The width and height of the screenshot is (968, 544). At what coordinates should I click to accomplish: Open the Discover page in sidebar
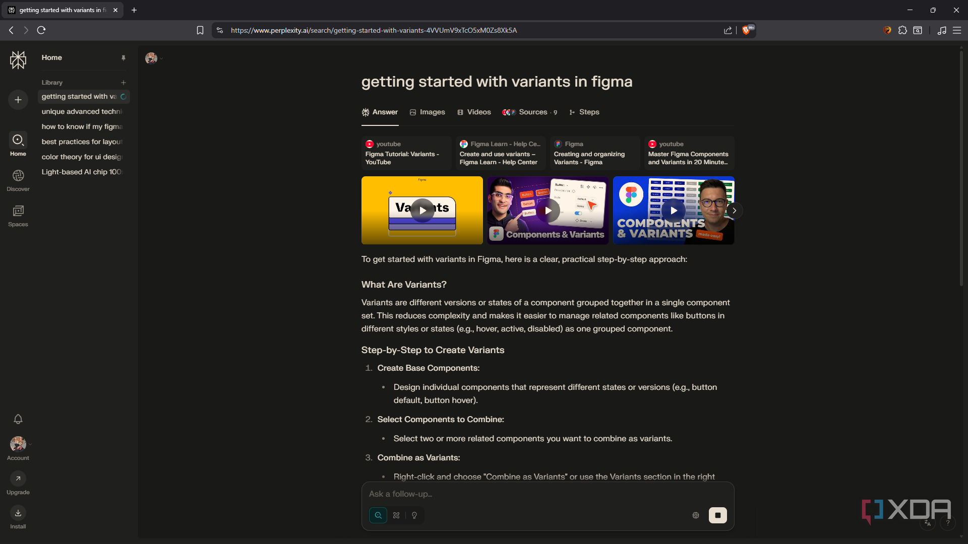click(x=18, y=180)
